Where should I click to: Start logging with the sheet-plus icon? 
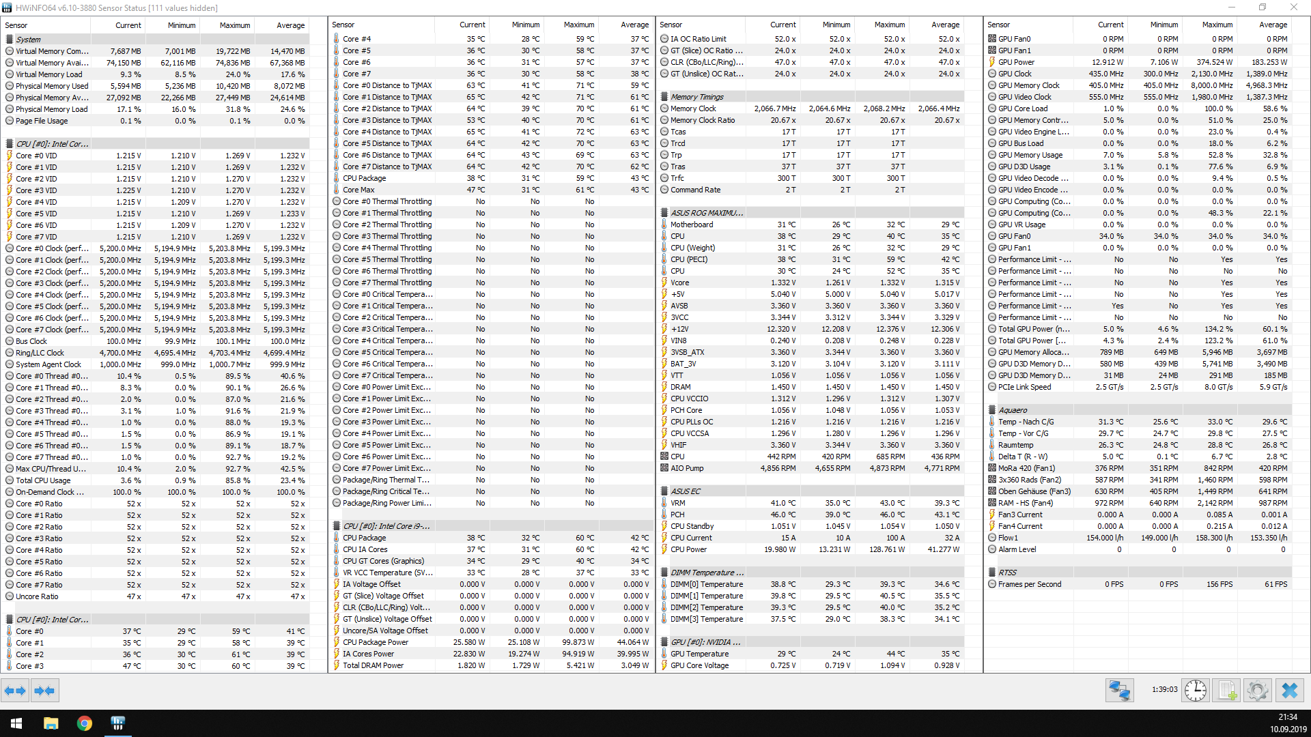1226,691
